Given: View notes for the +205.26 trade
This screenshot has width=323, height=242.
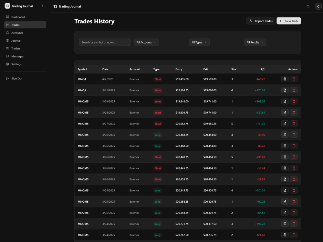Looking at the screenshot, I should coord(285,101).
